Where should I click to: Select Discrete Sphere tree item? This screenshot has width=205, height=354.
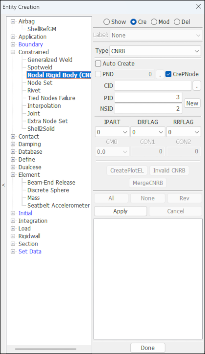(x=48, y=190)
